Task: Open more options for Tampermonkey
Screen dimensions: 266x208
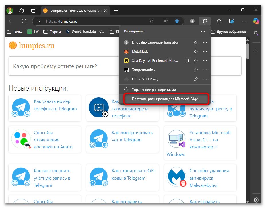Action: (x=205, y=70)
